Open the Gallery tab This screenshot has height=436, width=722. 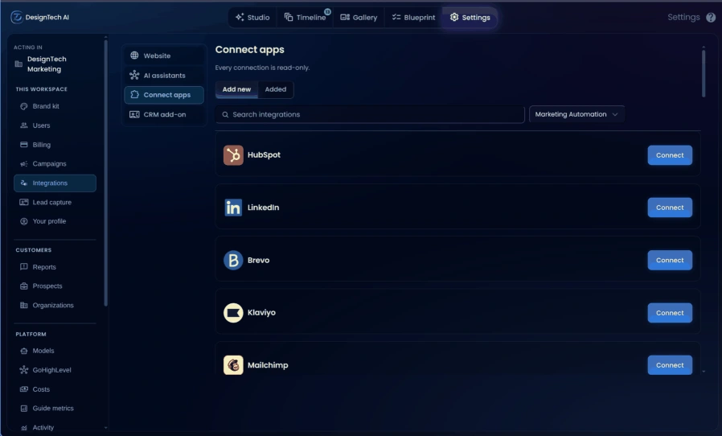pos(359,18)
